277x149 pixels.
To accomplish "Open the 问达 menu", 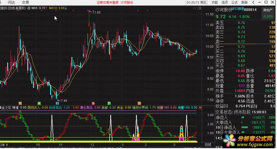I will [11, 2].
